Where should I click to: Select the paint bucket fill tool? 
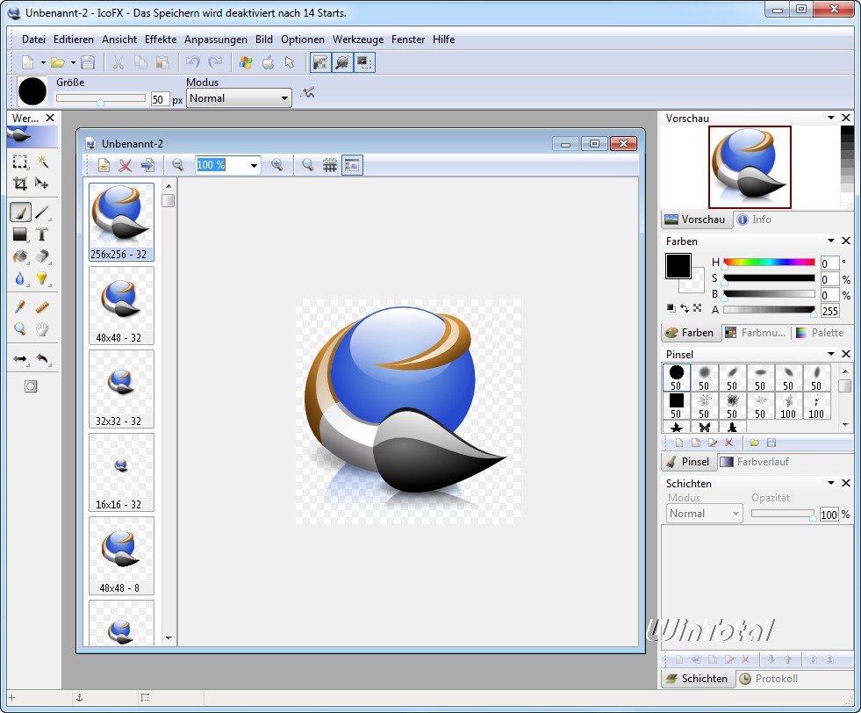tap(20, 256)
